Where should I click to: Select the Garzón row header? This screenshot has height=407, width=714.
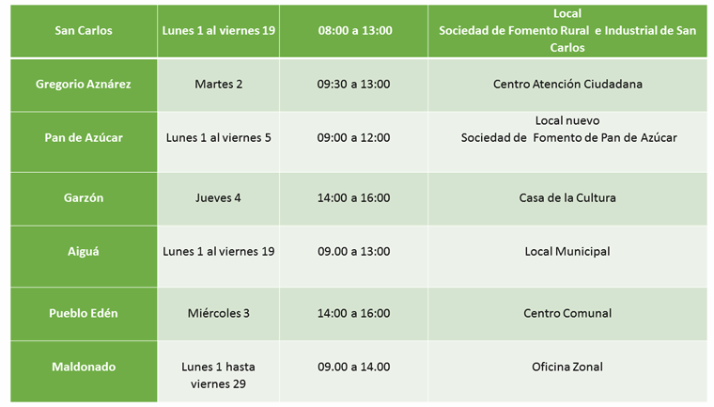pyautogui.click(x=83, y=198)
